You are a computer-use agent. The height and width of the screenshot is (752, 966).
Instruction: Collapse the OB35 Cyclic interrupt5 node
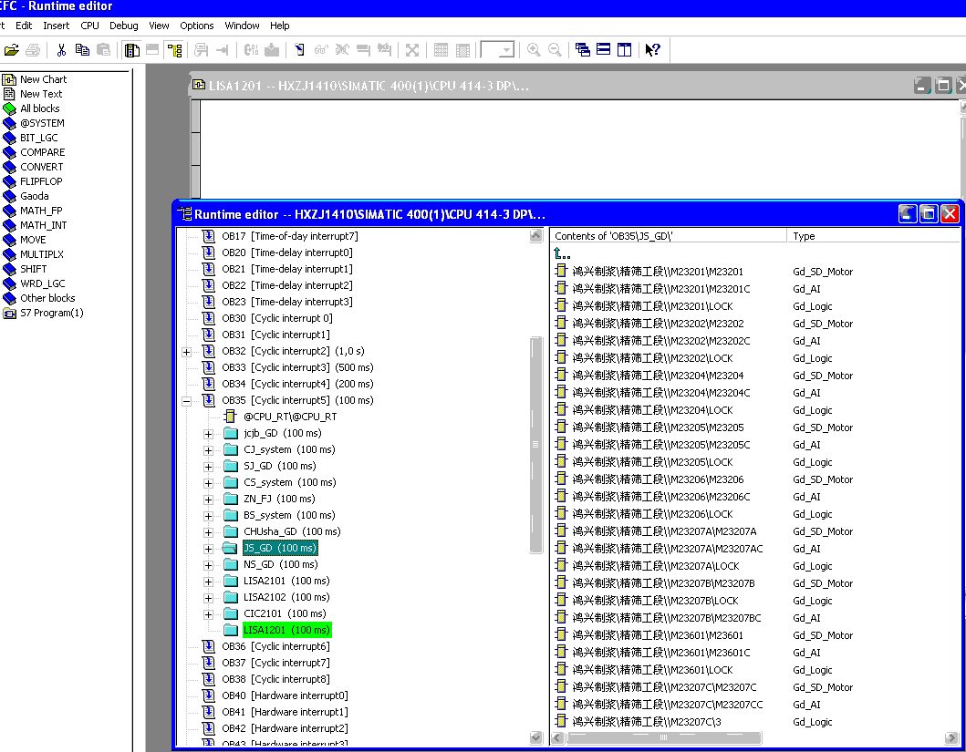pyautogui.click(x=187, y=401)
